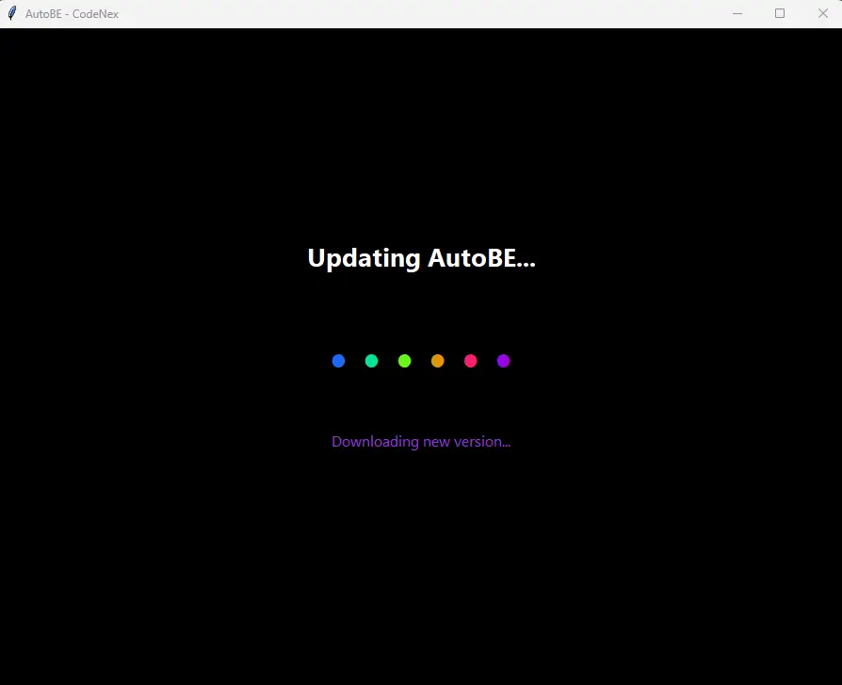The image size is (842, 685).
Task: Click the lime green loading dot
Action: [x=404, y=361]
